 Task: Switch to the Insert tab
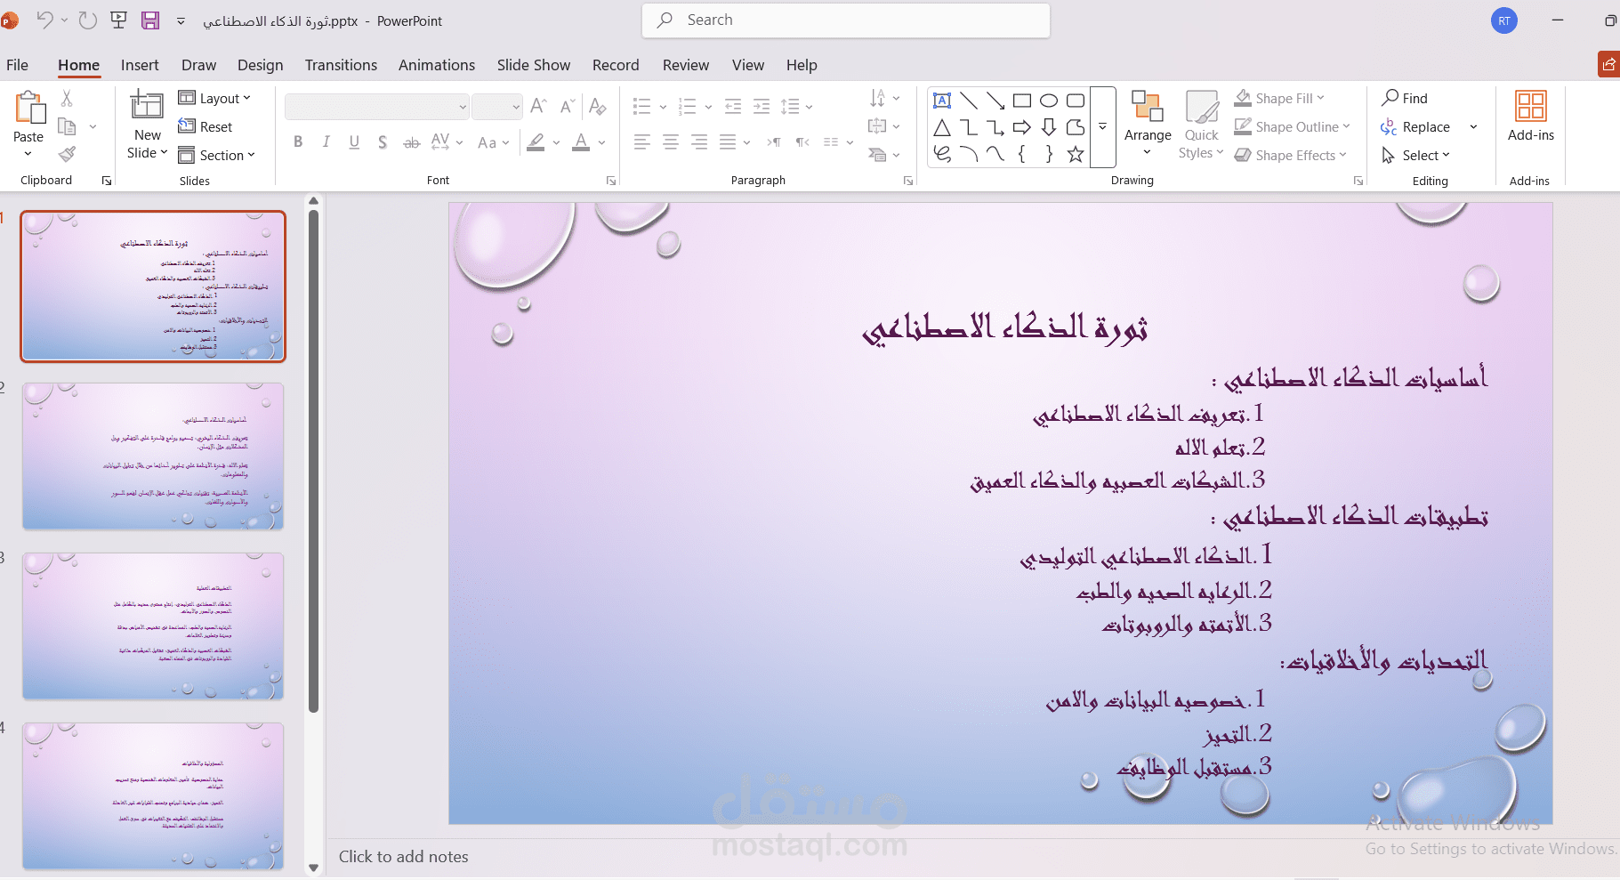pyautogui.click(x=140, y=65)
